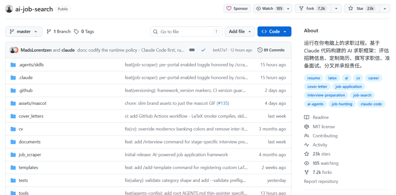Screen dimensions: 396x195
Task: Click folder icon beside tests
Action: 13,180
